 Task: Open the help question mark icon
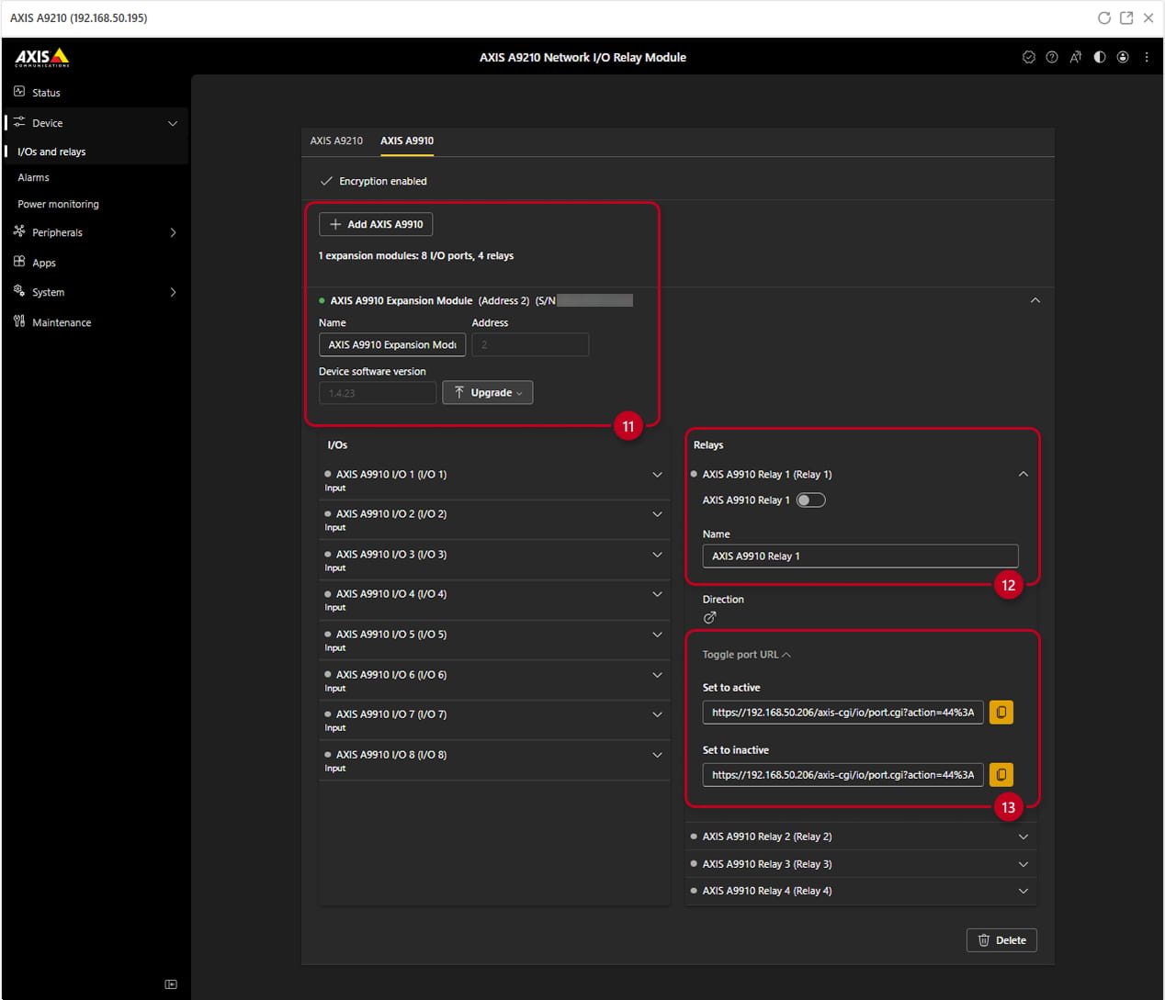pos(1052,57)
